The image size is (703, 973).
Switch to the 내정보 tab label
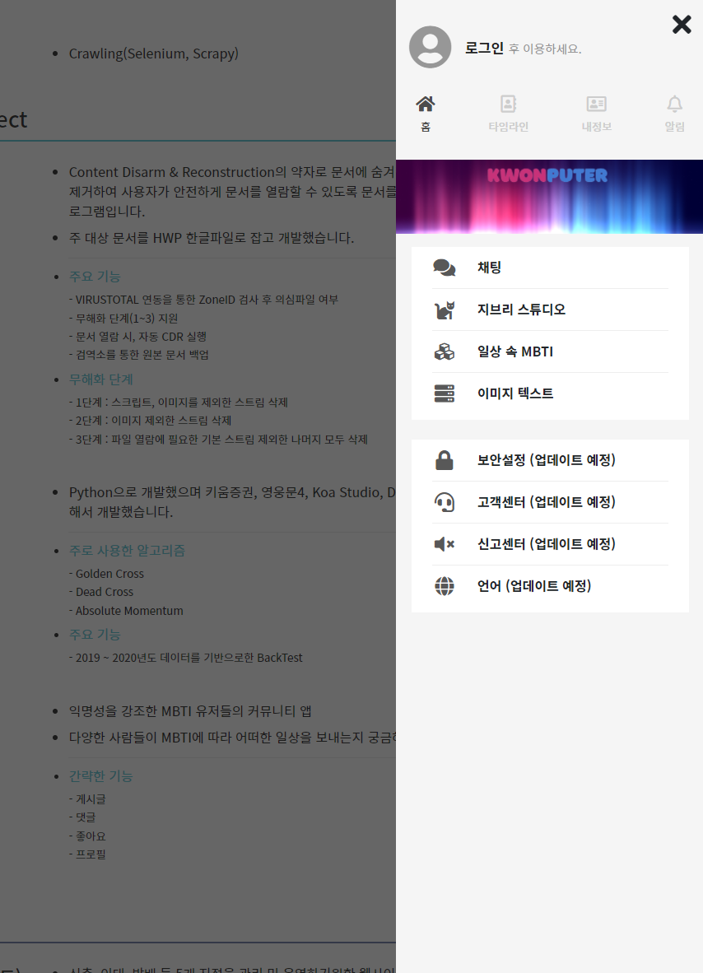(596, 127)
